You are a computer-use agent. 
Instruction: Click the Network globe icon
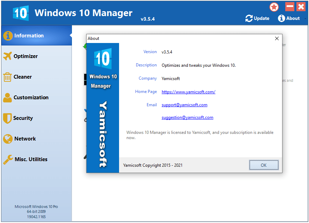(x=8, y=139)
